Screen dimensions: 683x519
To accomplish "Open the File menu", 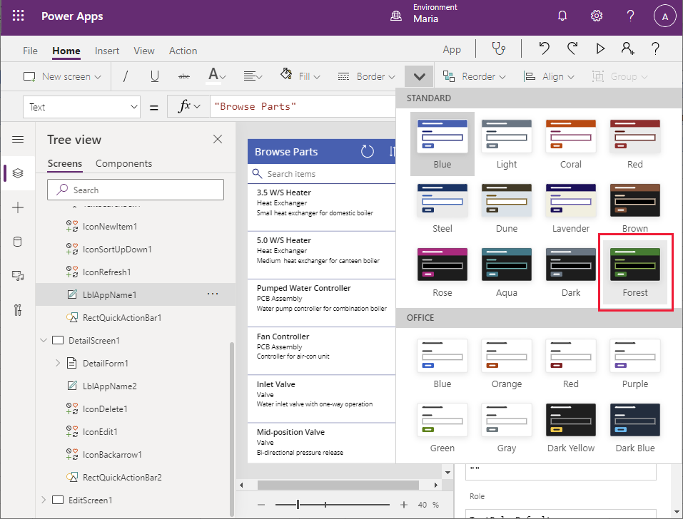I will [x=30, y=51].
